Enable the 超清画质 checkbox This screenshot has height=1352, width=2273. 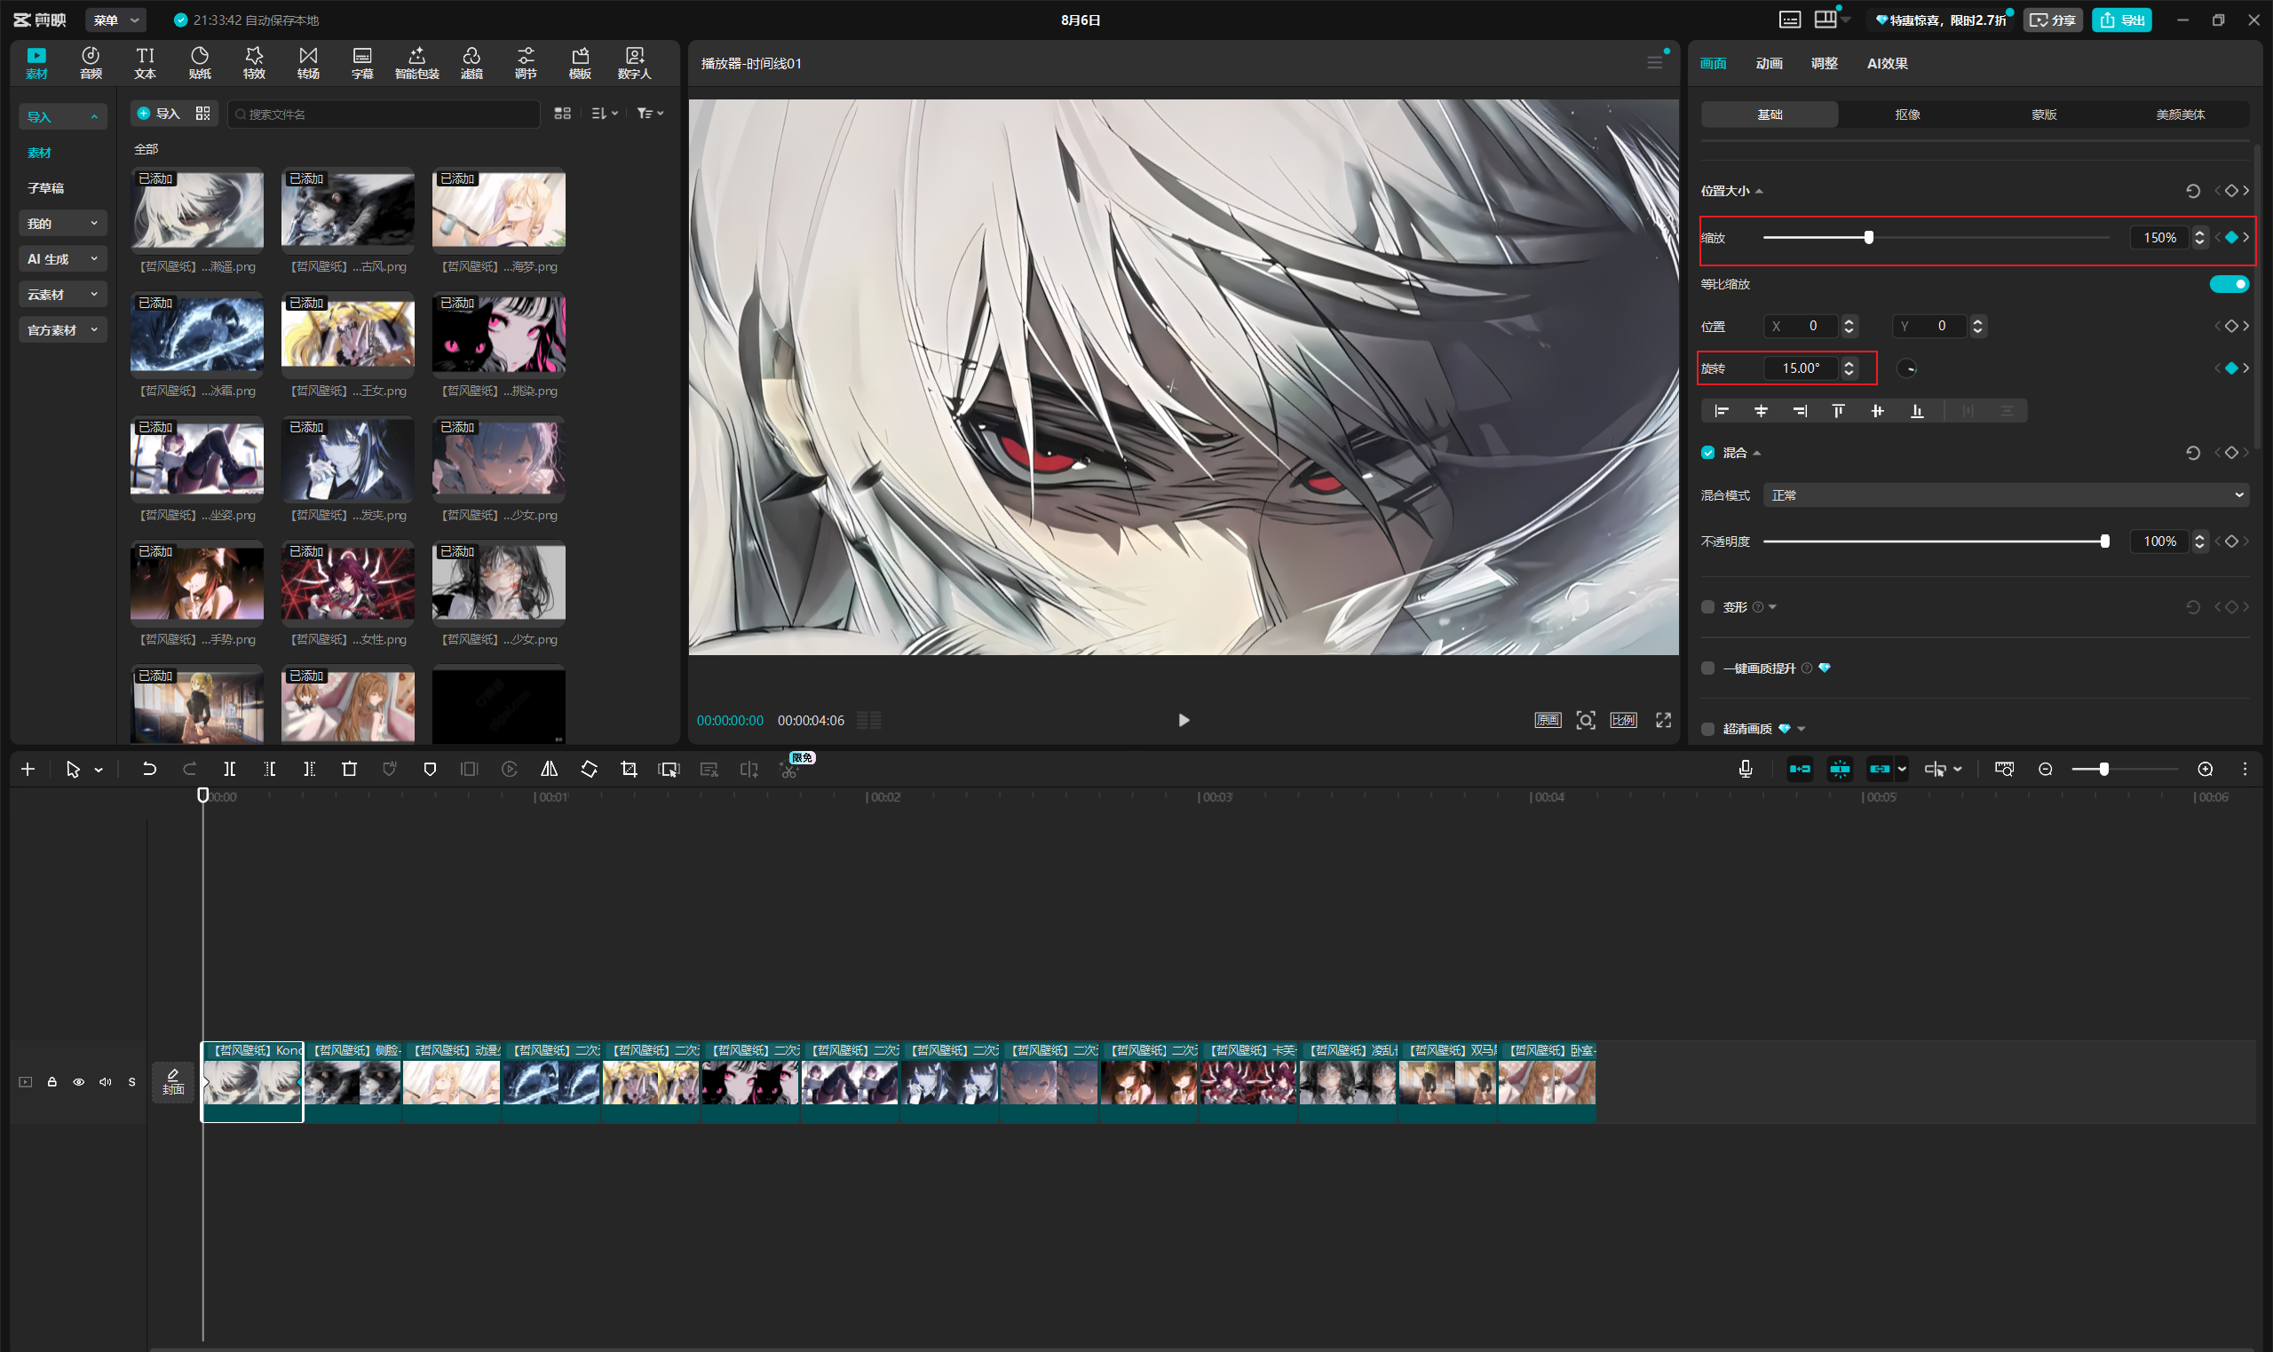pos(1708,729)
